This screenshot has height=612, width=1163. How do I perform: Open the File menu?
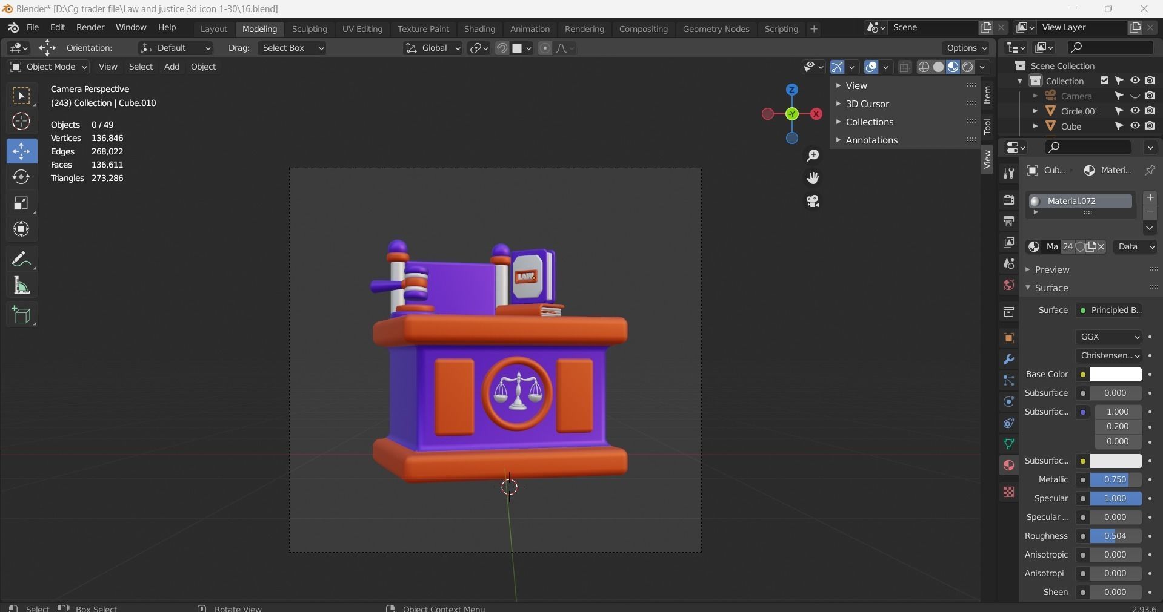[33, 28]
